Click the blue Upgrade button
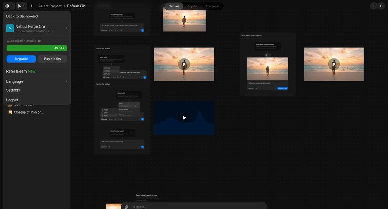 21,59
